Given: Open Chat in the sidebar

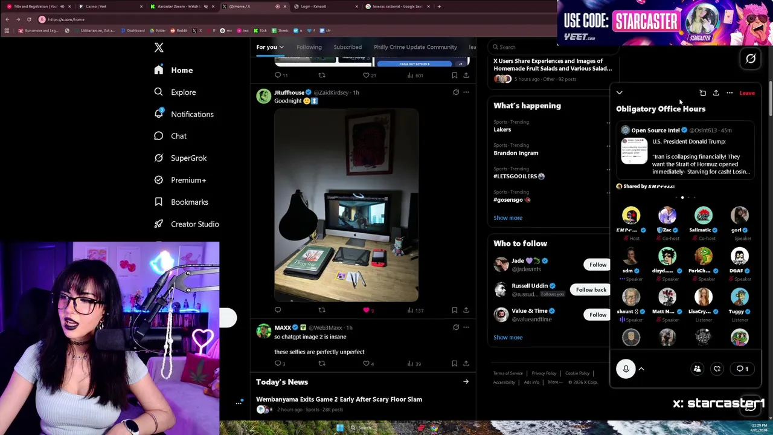Looking at the screenshot, I should pos(170,136).
